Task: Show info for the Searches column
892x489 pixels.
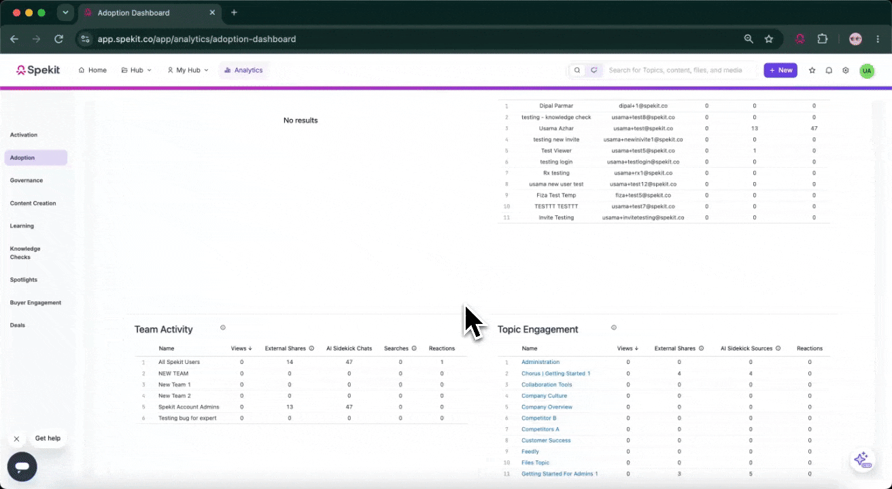Action: (414, 348)
